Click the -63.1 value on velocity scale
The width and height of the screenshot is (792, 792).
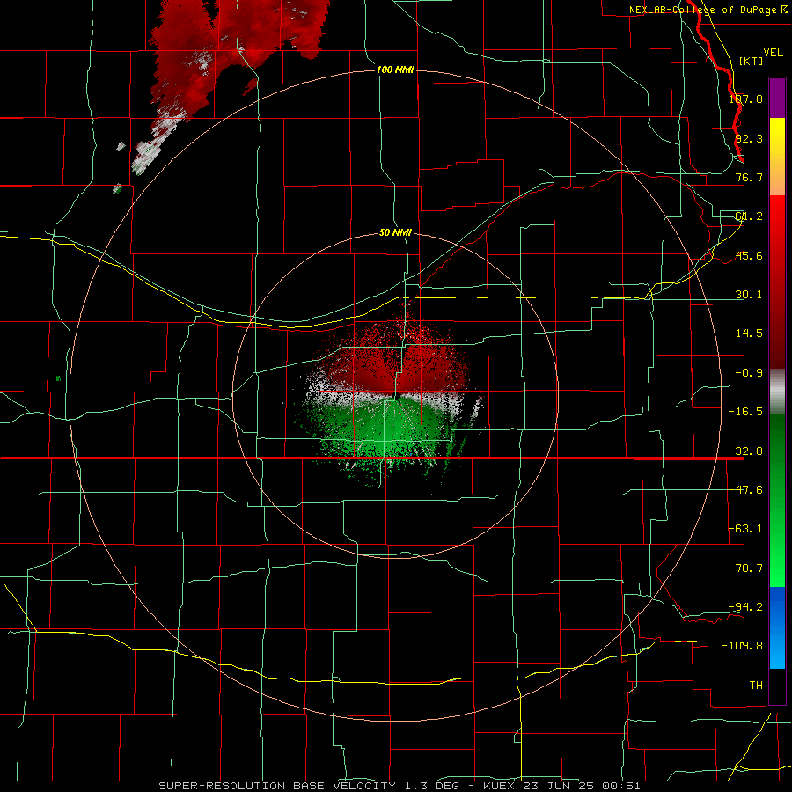pyautogui.click(x=745, y=529)
